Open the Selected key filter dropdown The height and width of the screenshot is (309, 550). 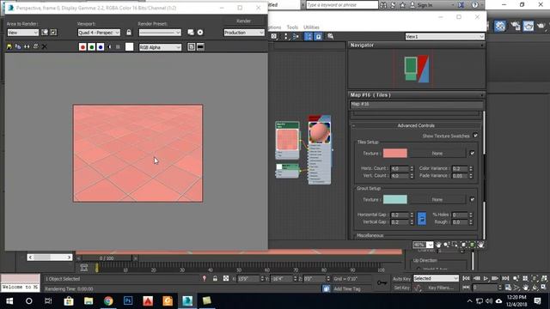[436, 278]
